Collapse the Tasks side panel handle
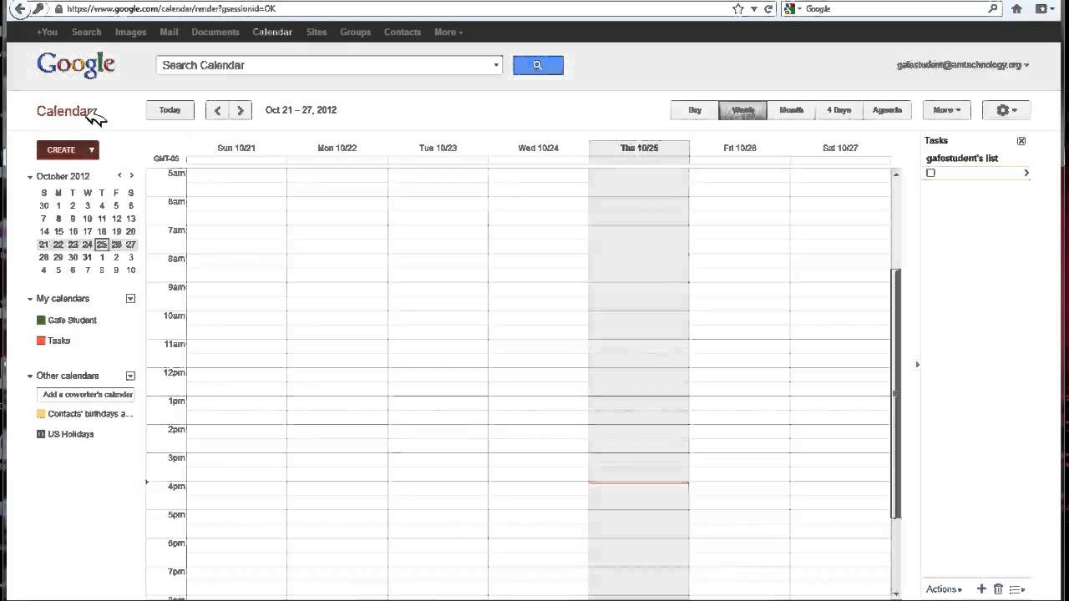1069x601 pixels. (x=917, y=364)
